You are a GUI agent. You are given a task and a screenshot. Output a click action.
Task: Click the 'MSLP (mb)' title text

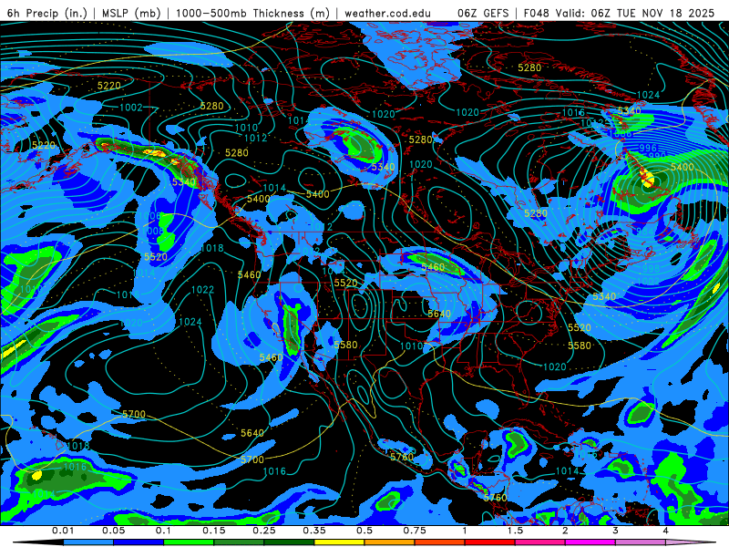131,13
